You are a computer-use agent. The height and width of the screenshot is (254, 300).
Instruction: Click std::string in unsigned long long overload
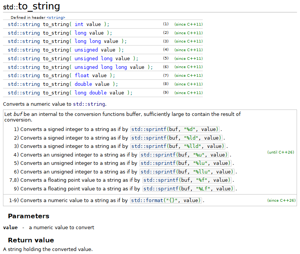pos(24,67)
